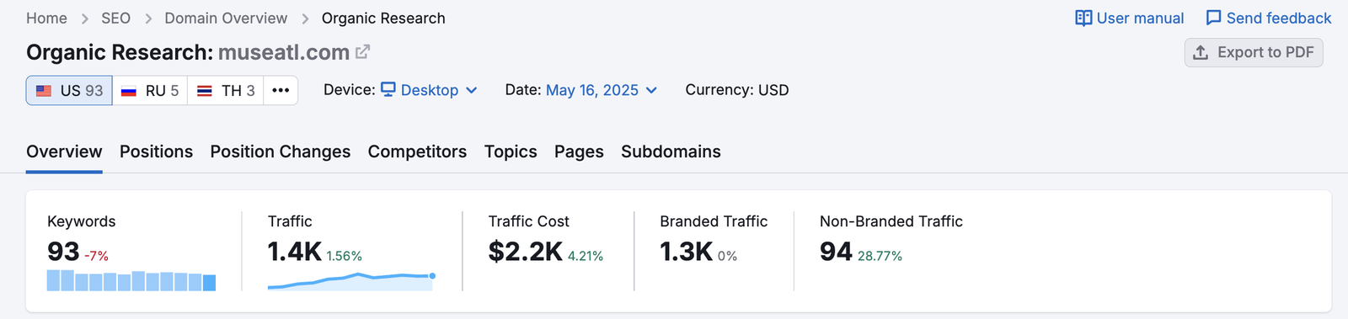Open the Competitors tab
The height and width of the screenshot is (319, 1348).
417,152
